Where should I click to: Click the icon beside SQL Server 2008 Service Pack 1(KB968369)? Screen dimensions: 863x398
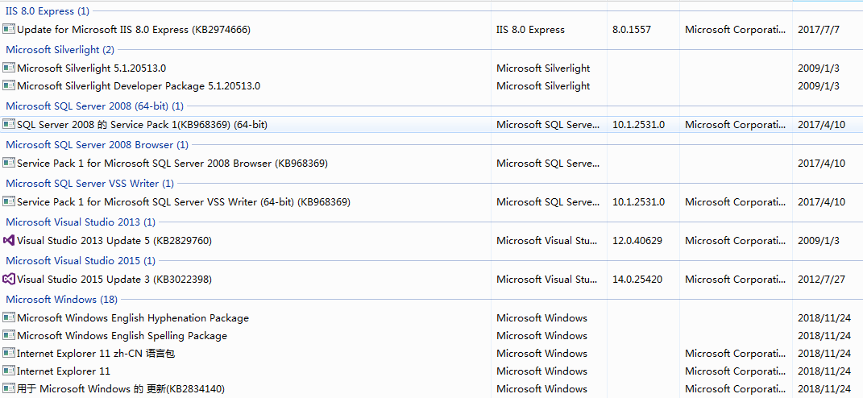[8, 125]
